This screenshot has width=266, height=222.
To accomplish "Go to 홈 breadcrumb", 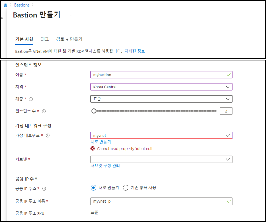I will tap(5, 5).
